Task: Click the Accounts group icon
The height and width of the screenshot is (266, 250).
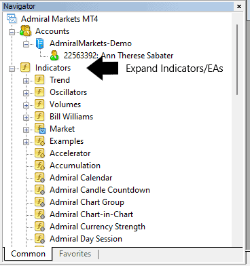Action: (26, 31)
